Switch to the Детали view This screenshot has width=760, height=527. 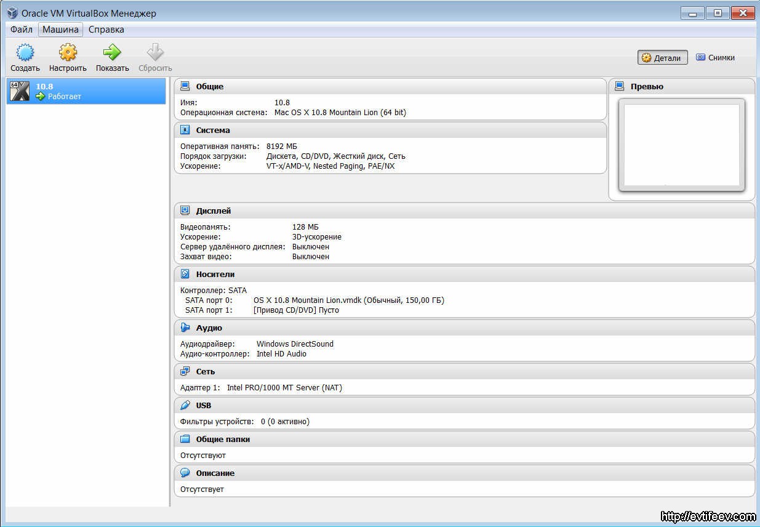[x=662, y=58]
